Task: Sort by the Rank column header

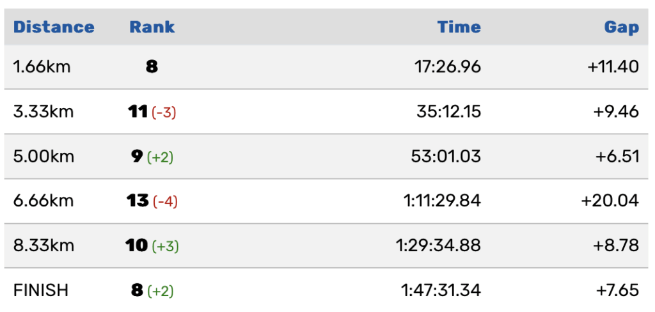Action: point(152,27)
